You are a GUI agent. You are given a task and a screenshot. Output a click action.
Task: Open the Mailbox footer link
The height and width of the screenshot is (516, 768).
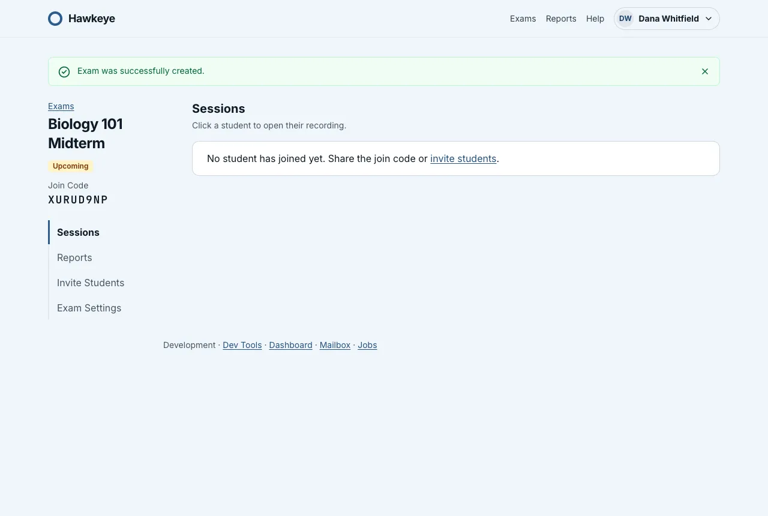coord(335,345)
